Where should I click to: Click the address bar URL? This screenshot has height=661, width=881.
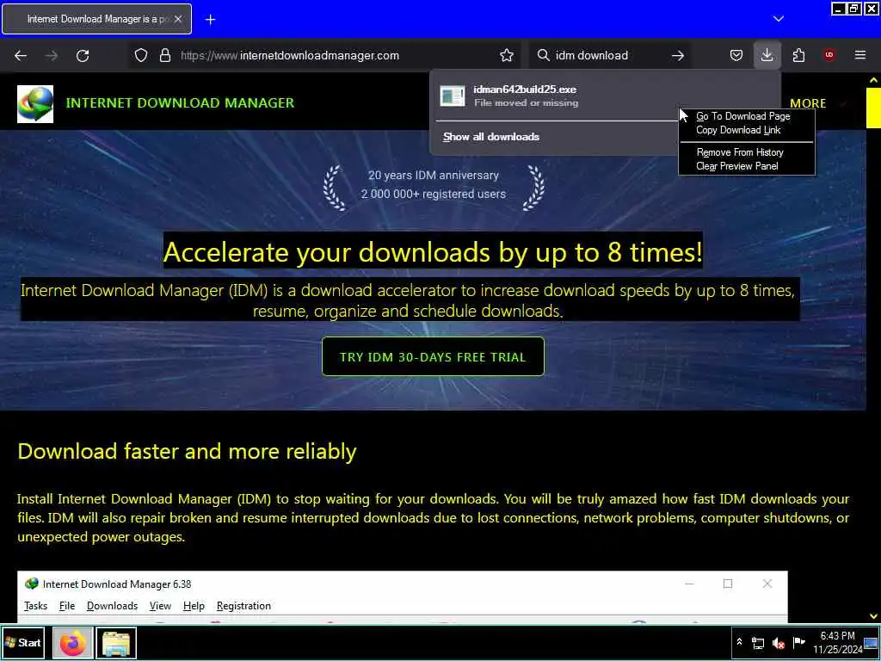point(290,55)
